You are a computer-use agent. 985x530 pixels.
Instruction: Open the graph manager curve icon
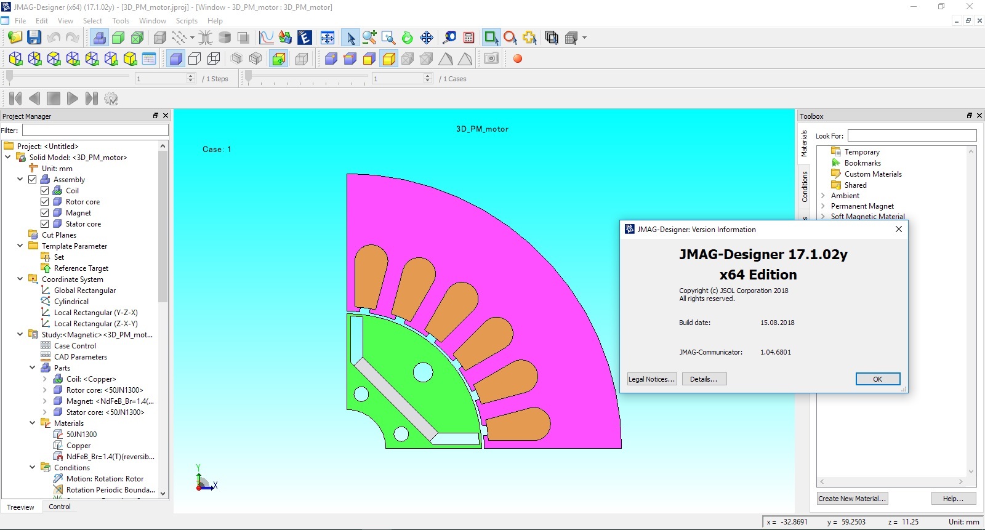pos(266,38)
